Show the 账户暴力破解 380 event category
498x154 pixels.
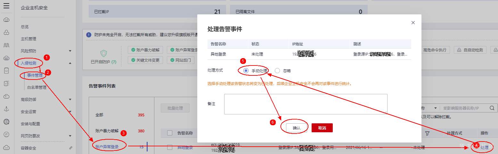coord(120,131)
